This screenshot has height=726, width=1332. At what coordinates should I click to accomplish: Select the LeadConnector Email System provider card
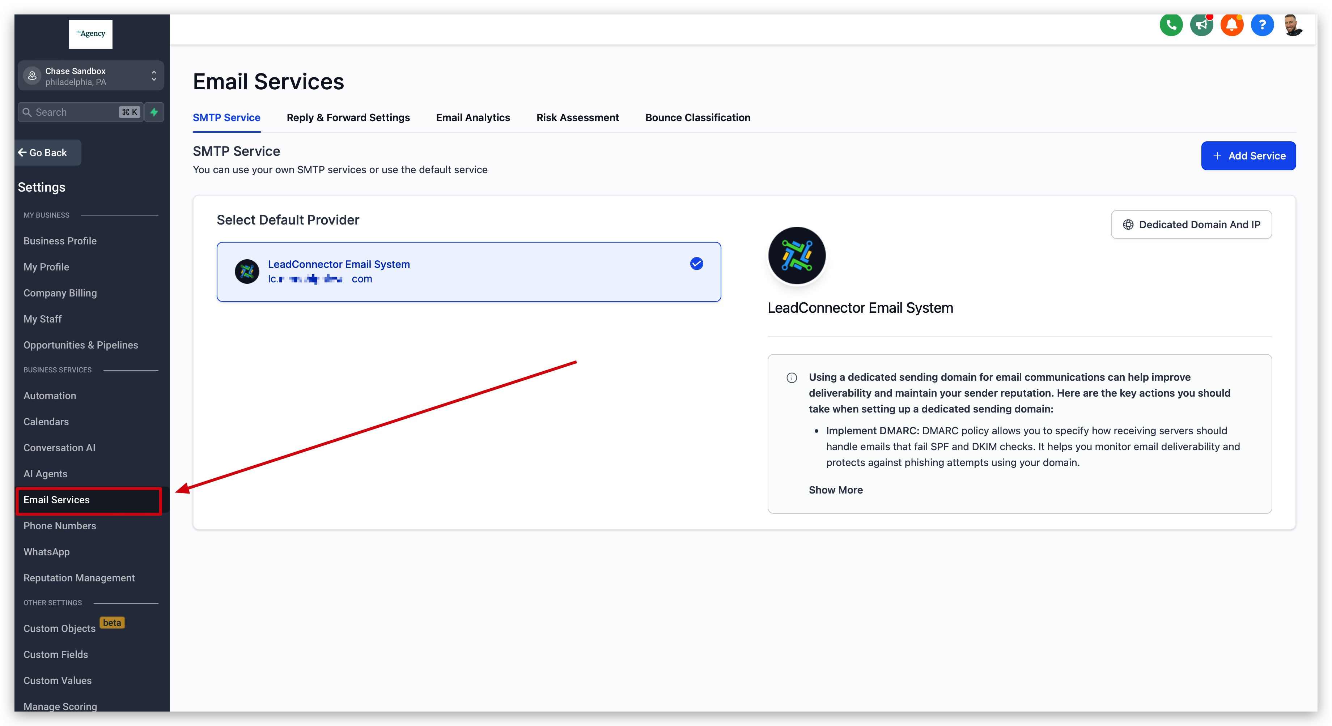click(468, 272)
